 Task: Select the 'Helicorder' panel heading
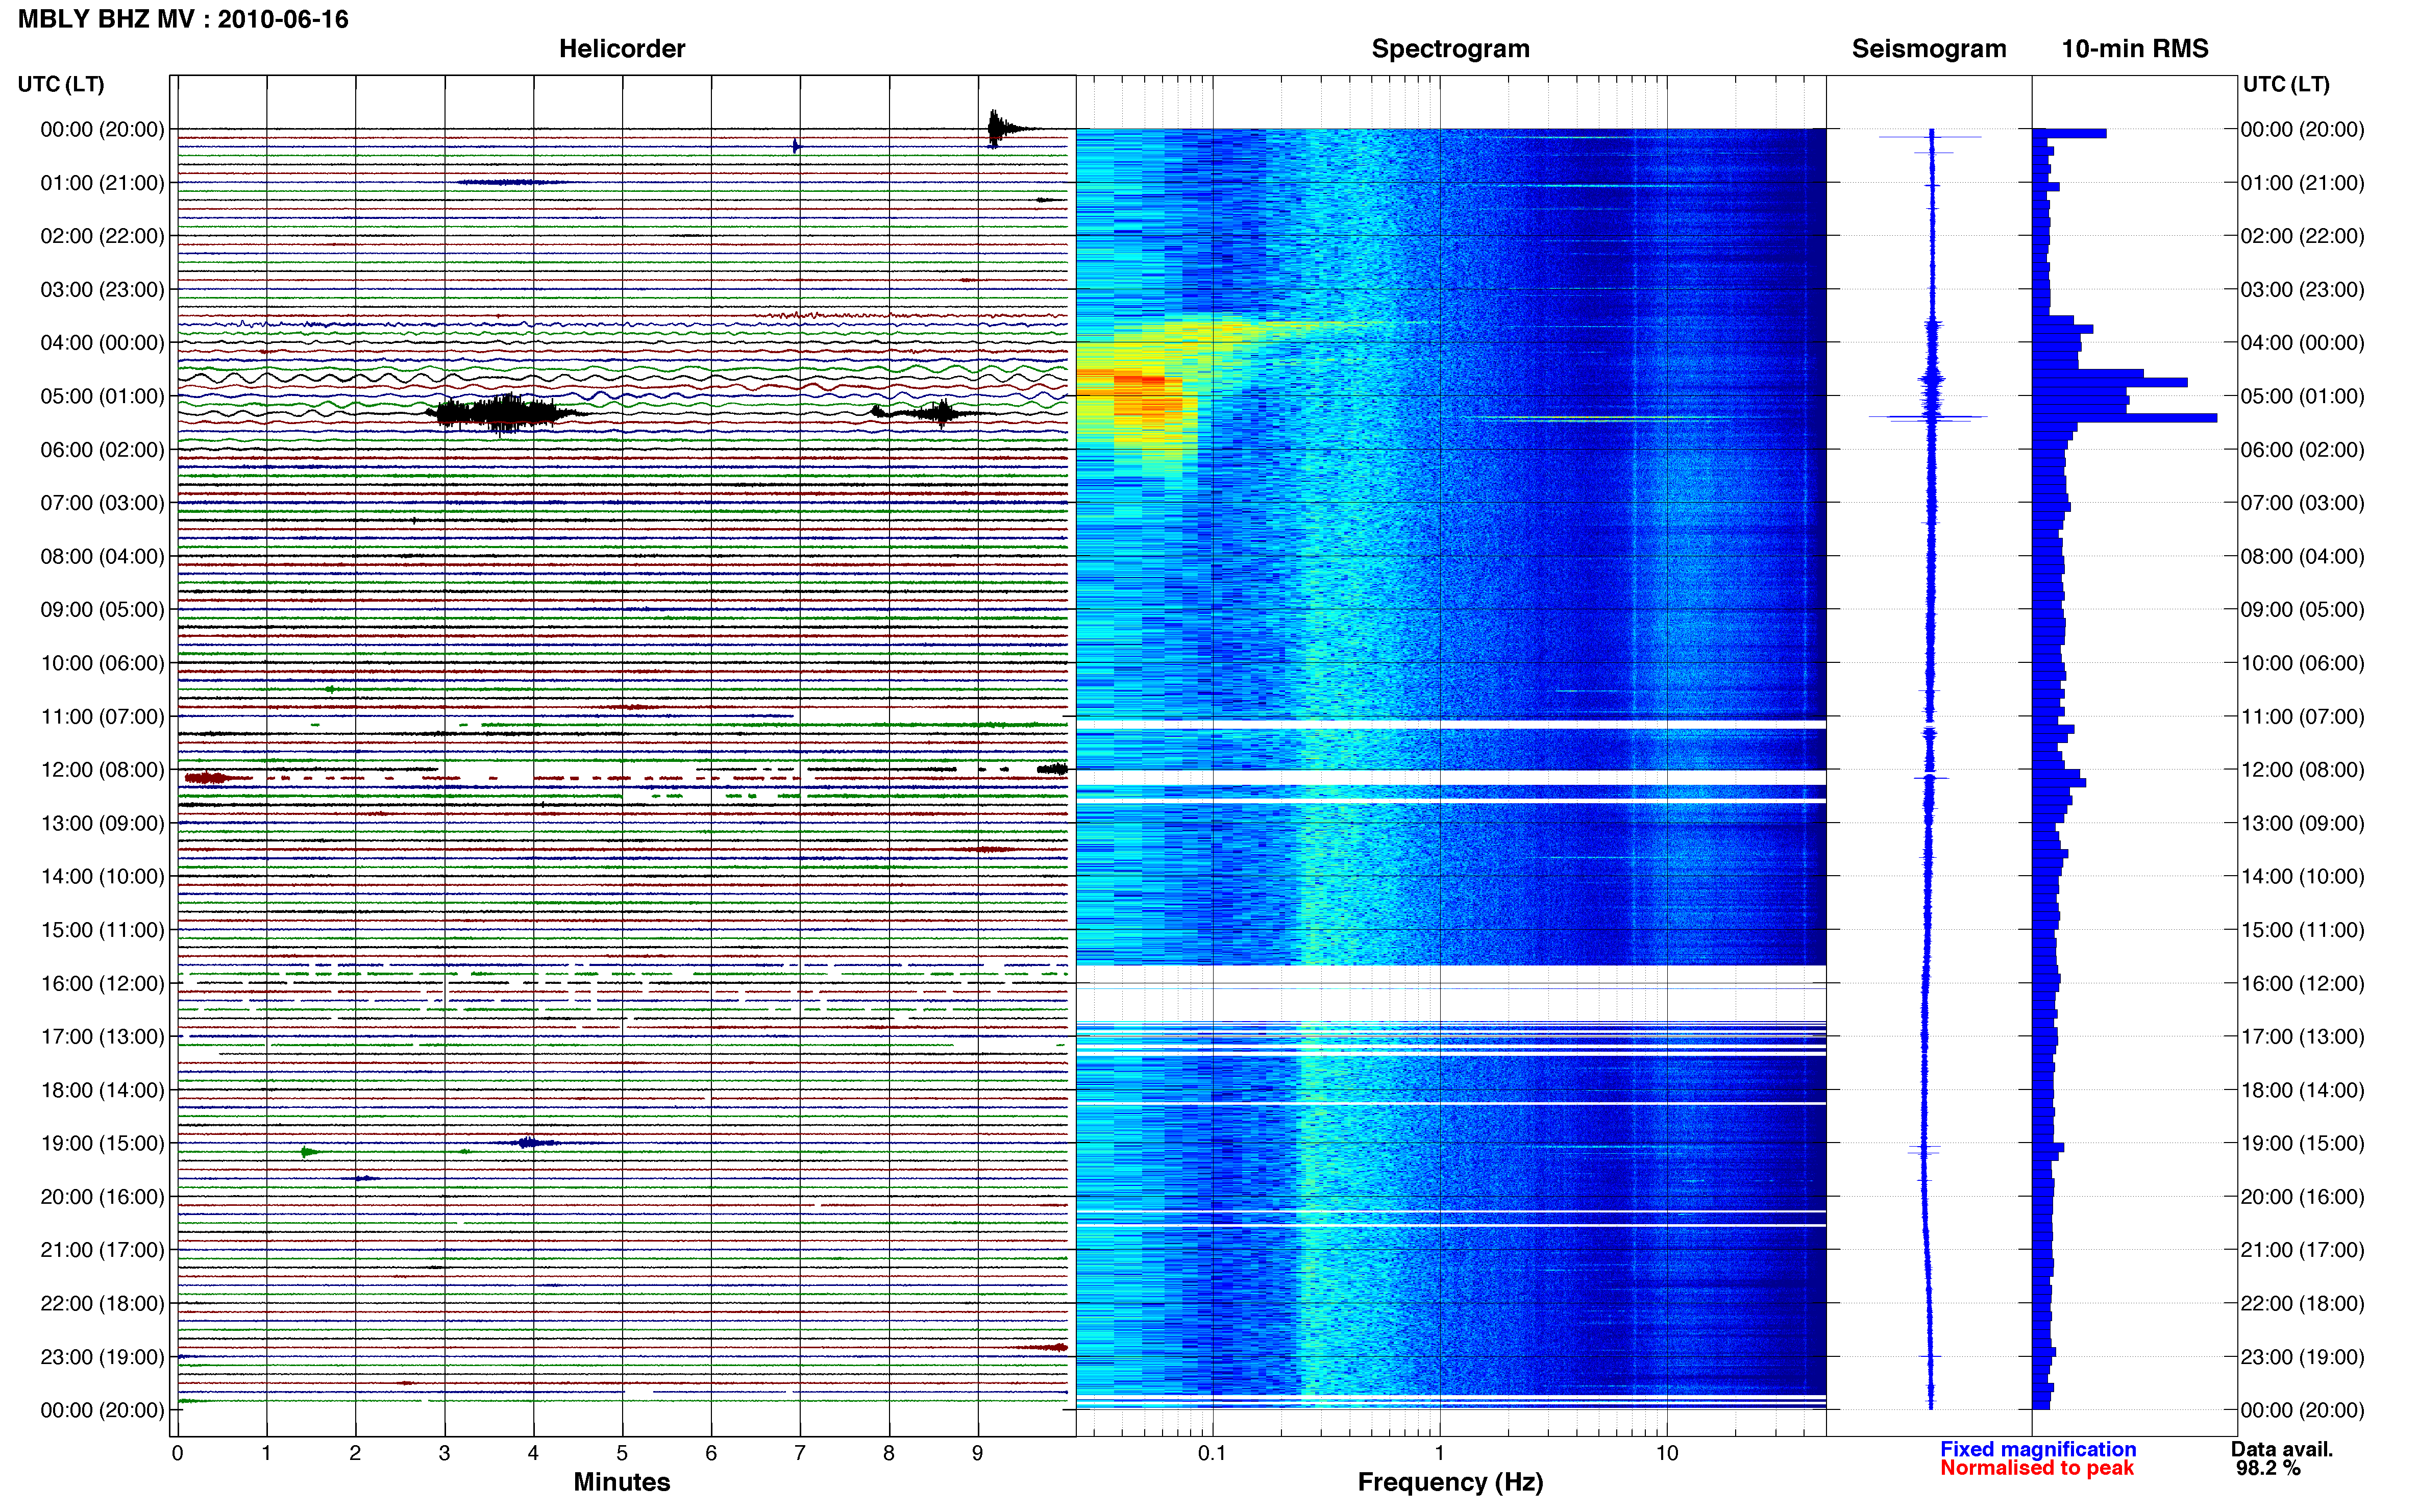click(621, 49)
